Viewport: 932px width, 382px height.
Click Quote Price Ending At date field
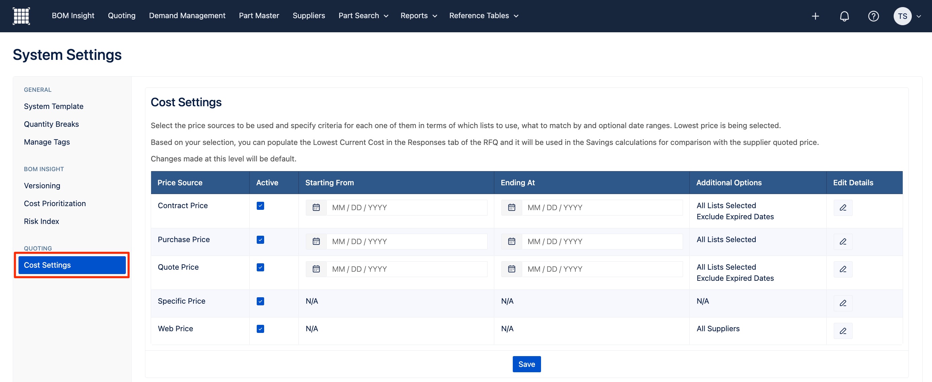602,269
